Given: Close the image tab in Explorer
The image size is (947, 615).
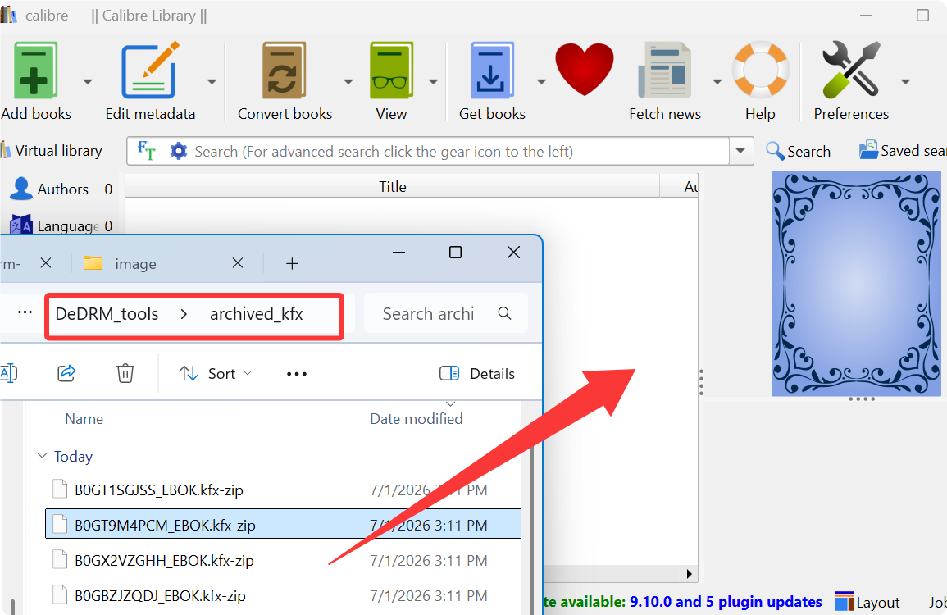Looking at the screenshot, I should pos(238,263).
